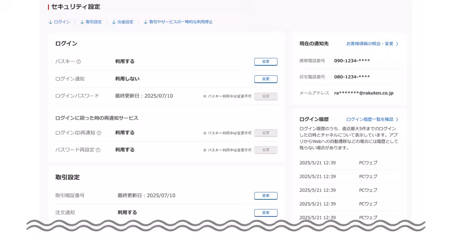Screen dimensions: 452x237
Task: Select 出金設定 in the anchor navigation bar
Action: [x=125, y=22]
